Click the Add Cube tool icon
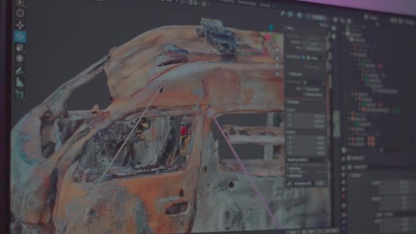The width and height of the screenshot is (416, 234). point(20,95)
